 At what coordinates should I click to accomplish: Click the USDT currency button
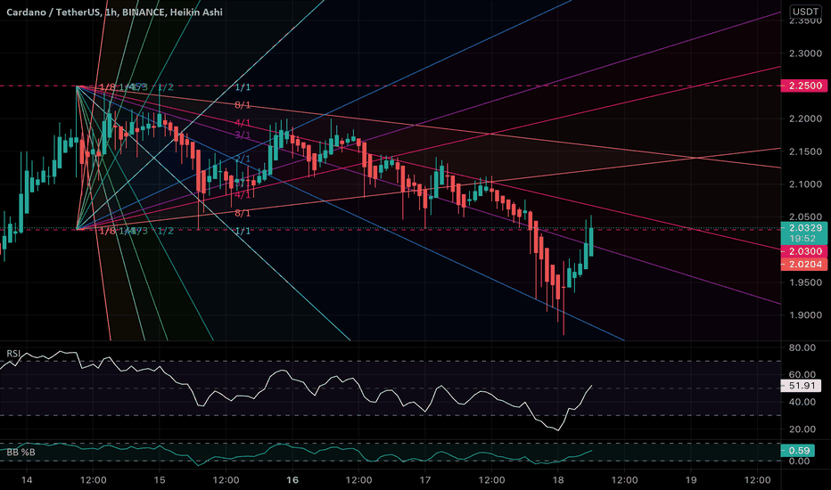(x=805, y=11)
